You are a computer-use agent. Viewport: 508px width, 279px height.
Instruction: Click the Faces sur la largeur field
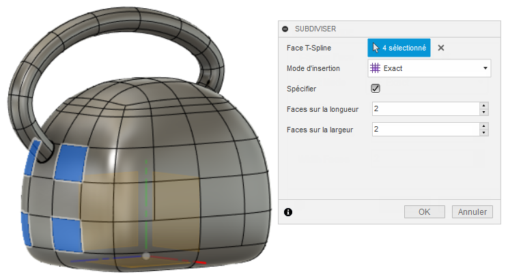point(425,129)
